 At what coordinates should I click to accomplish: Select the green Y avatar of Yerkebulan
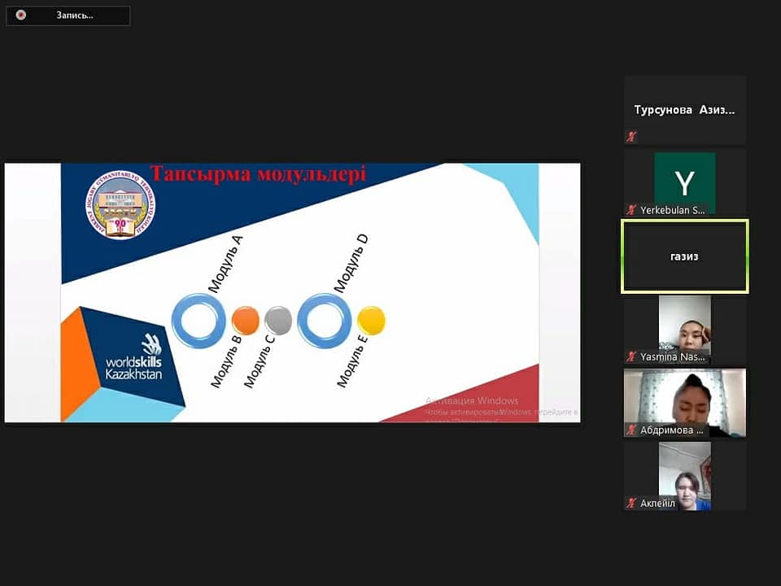684,183
